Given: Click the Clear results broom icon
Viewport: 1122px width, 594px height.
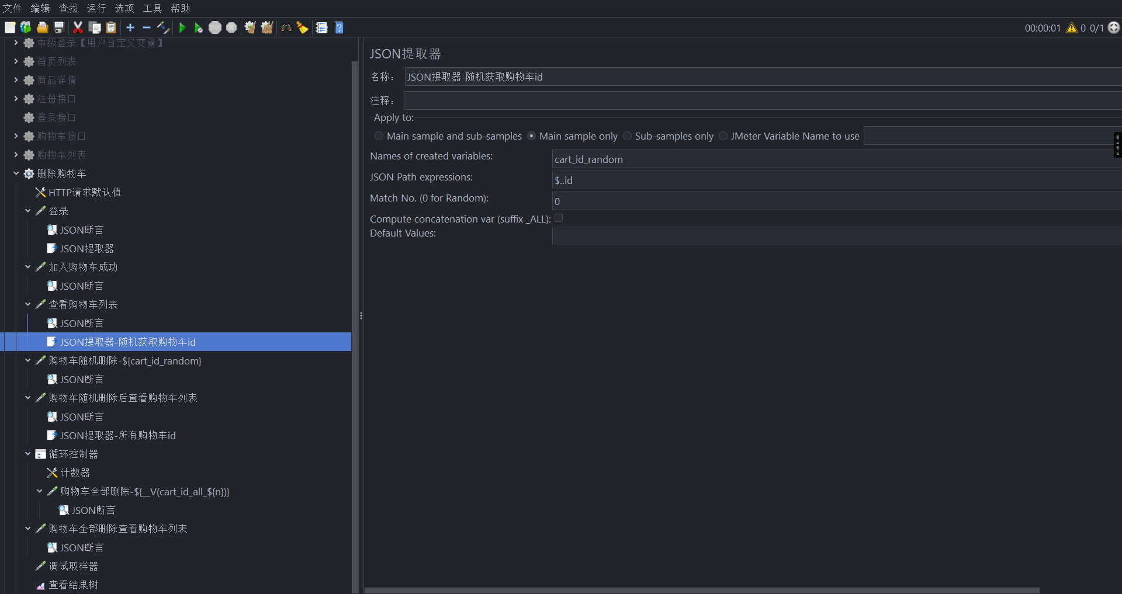Looking at the screenshot, I should pos(250,27).
